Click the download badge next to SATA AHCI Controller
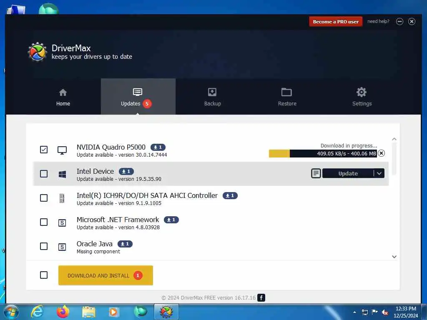The image size is (427, 320). click(x=230, y=196)
